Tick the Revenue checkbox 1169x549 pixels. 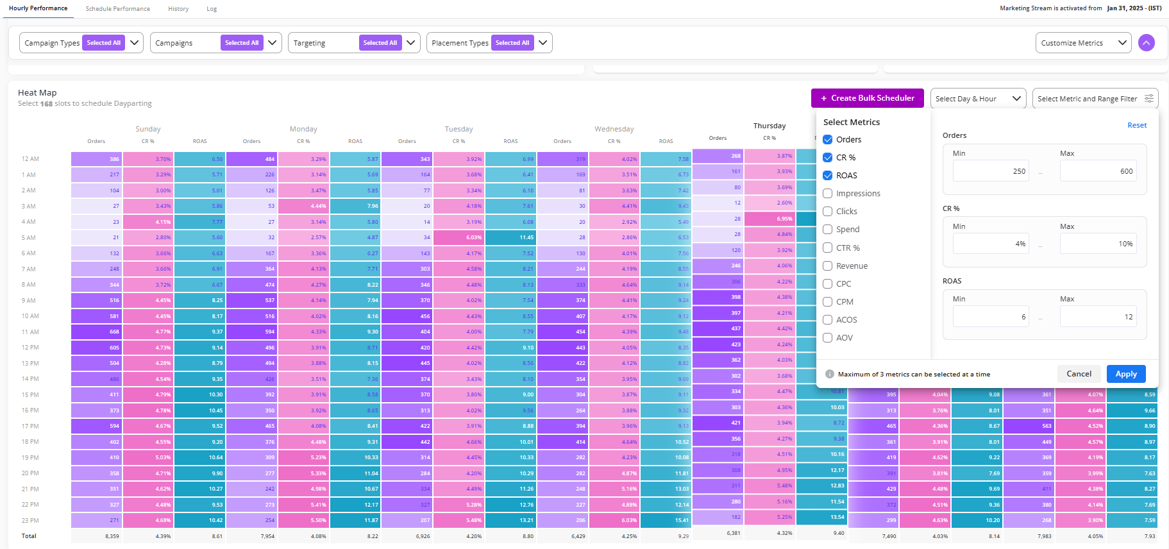(828, 266)
